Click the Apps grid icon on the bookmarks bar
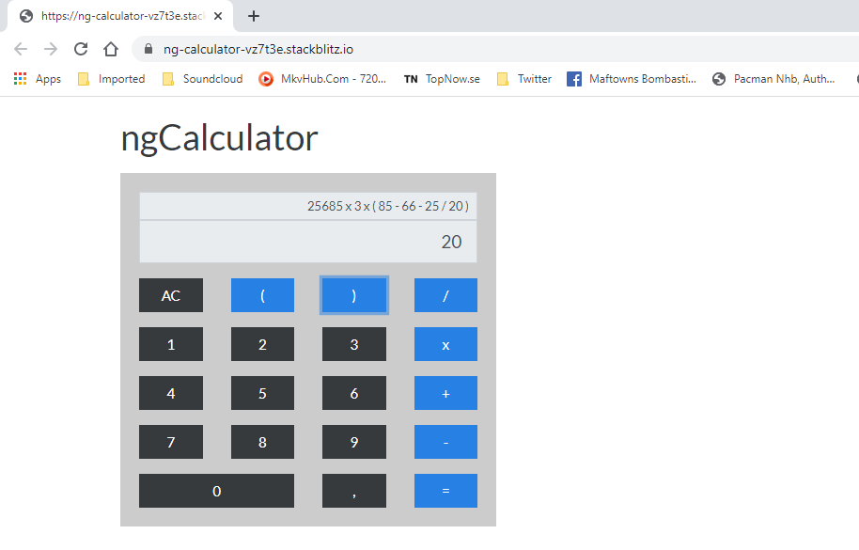 19,78
